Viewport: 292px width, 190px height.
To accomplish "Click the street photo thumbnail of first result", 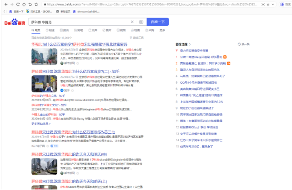I will click(x=44, y=56).
